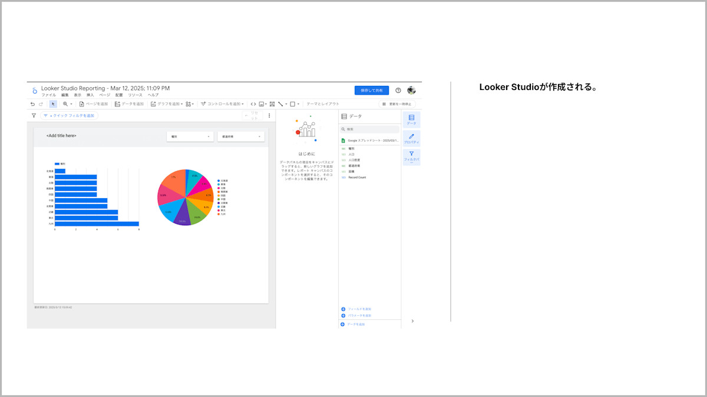Open テーマとレイアウト settings
The height and width of the screenshot is (397, 707).
pos(323,104)
